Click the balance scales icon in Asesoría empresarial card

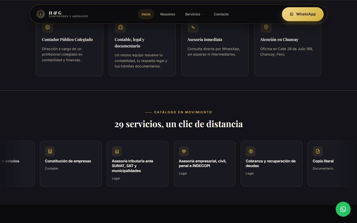[184, 151]
